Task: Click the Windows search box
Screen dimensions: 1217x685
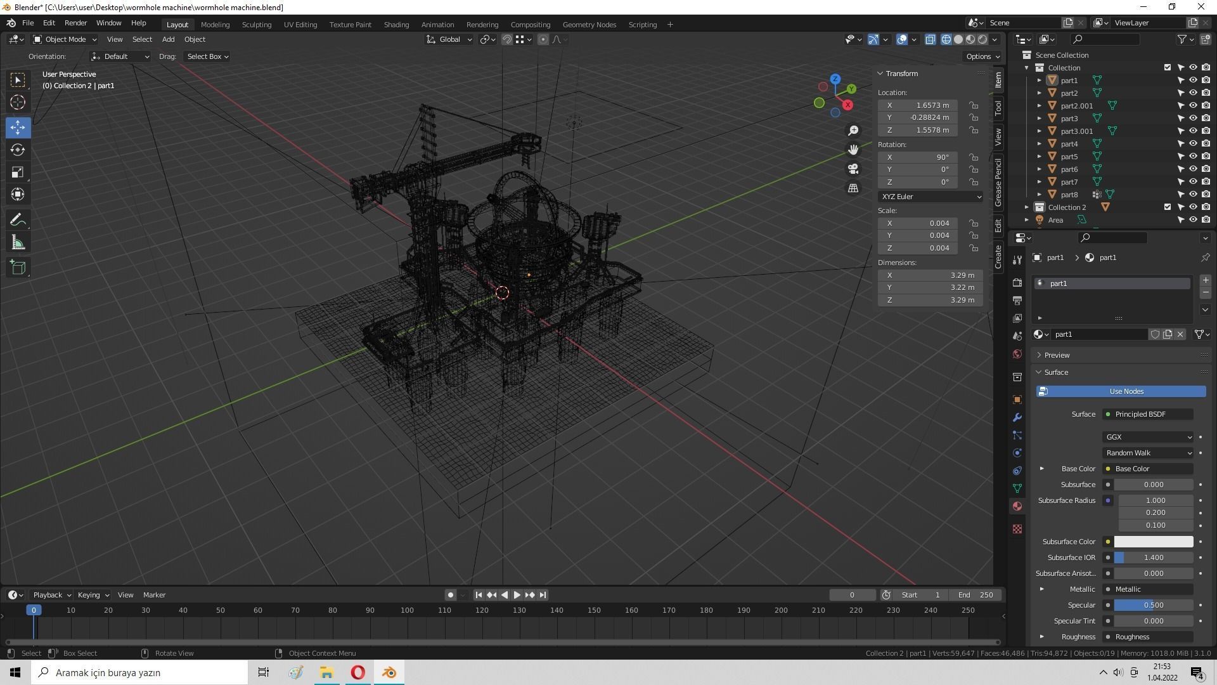Action: [x=139, y=672]
